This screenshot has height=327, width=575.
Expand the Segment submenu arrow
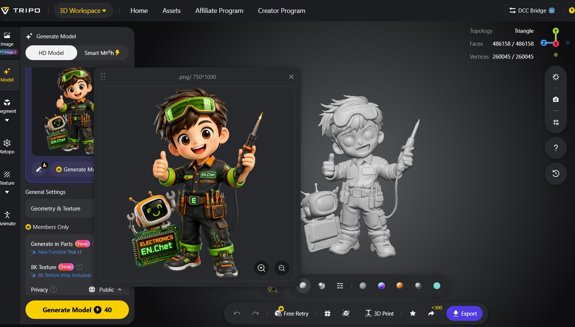tap(7, 120)
